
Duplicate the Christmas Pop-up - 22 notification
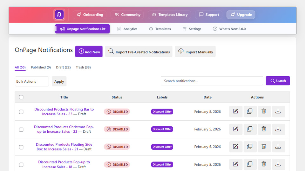point(250,129)
